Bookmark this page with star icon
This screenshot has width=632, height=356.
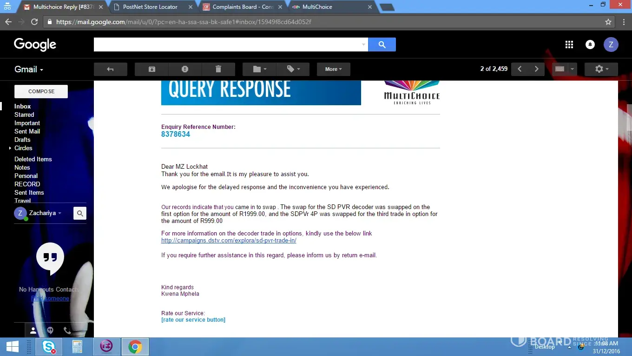pos(608,22)
